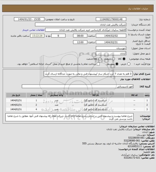Click the remaining time countdown 15:22:28
The height and width of the screenshot is (172, 156).
point(37,36)
